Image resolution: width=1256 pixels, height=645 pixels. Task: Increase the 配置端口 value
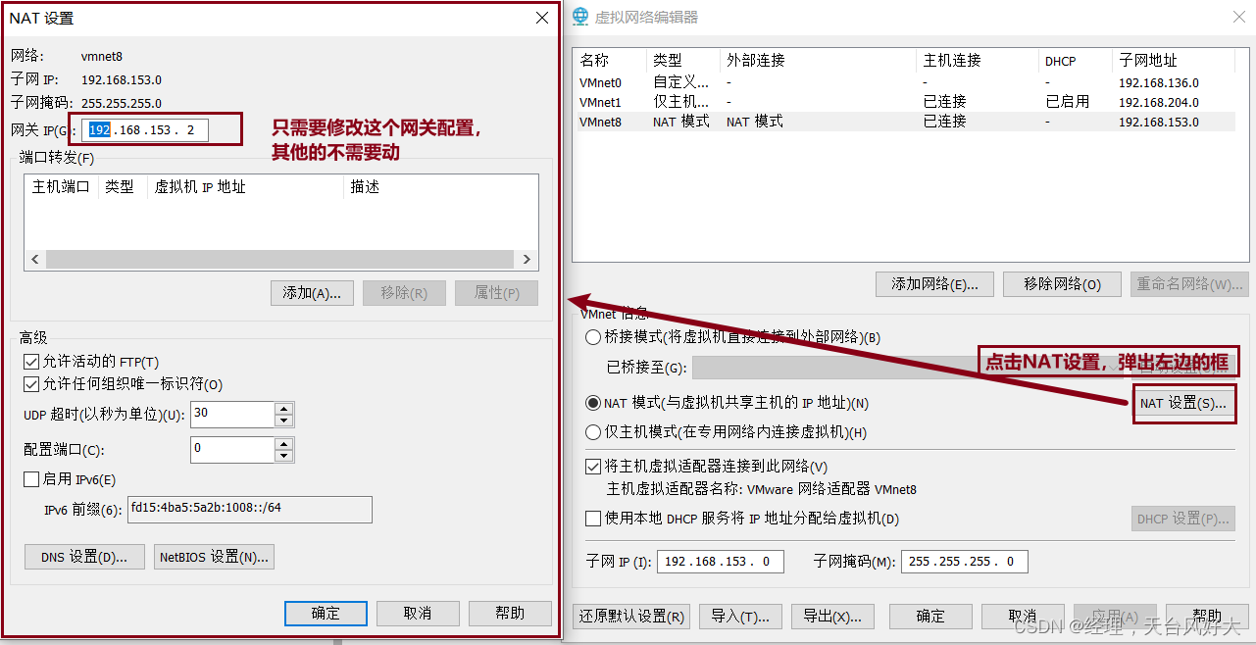click(x=284, y=444)
